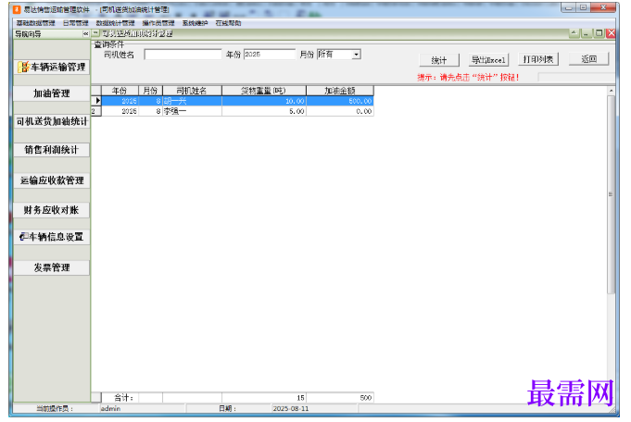Click the table's vertical scrollbar thumb
The width and height of the screenshot is (631, 422).
pos(611,194)
